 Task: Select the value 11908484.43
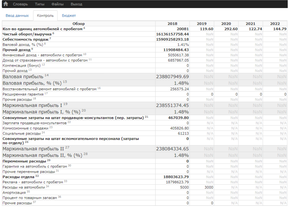[x=176, y=50]
